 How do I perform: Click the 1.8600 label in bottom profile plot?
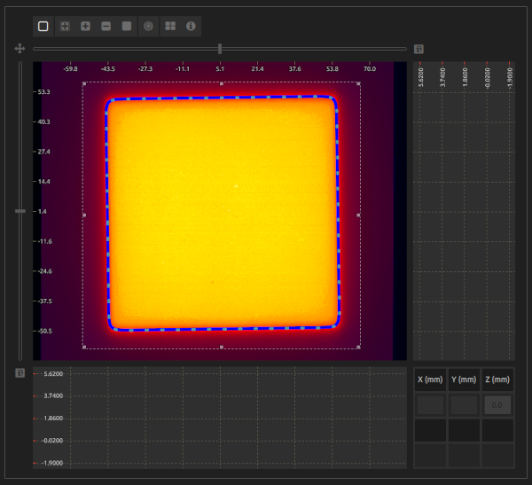coord(53,419)
